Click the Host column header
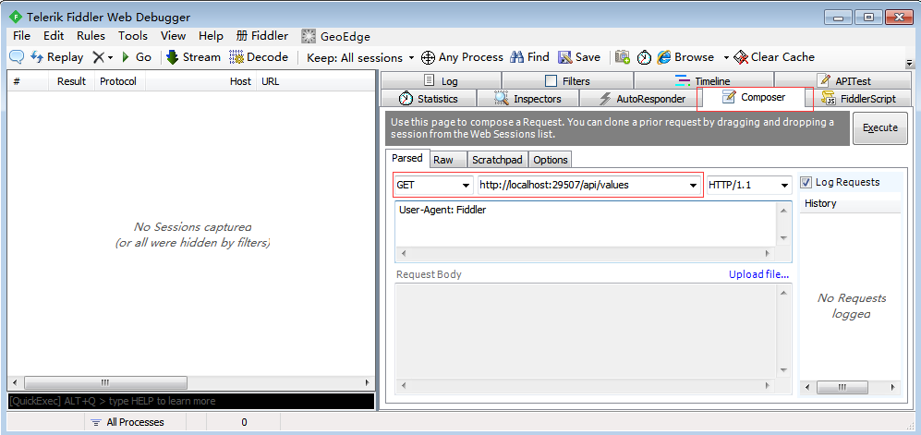This screenshot has height=435, width=921. (200, 81)
